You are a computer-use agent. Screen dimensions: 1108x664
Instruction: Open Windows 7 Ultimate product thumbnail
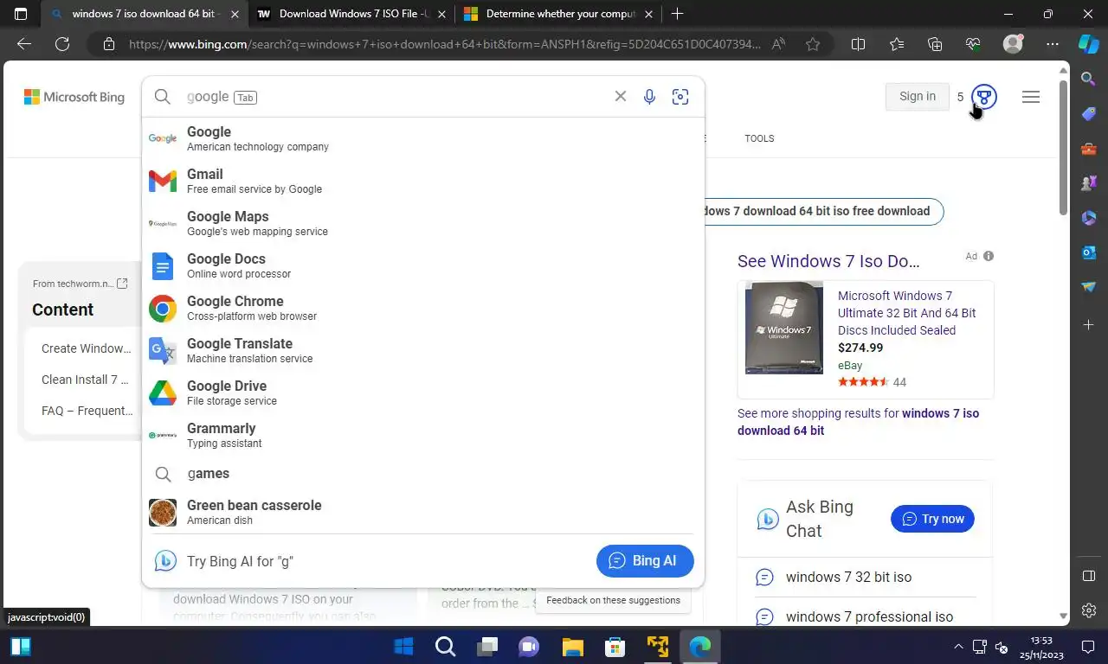pos(784,327)
